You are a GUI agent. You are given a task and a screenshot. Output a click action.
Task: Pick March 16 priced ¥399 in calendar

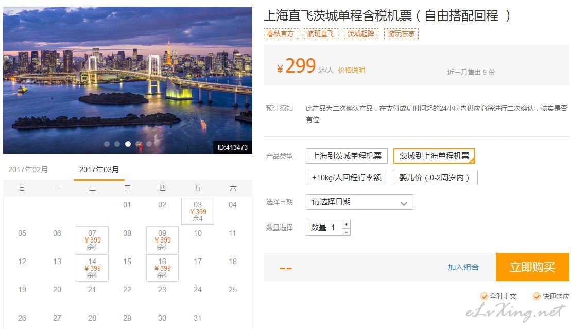coord(162,268)
